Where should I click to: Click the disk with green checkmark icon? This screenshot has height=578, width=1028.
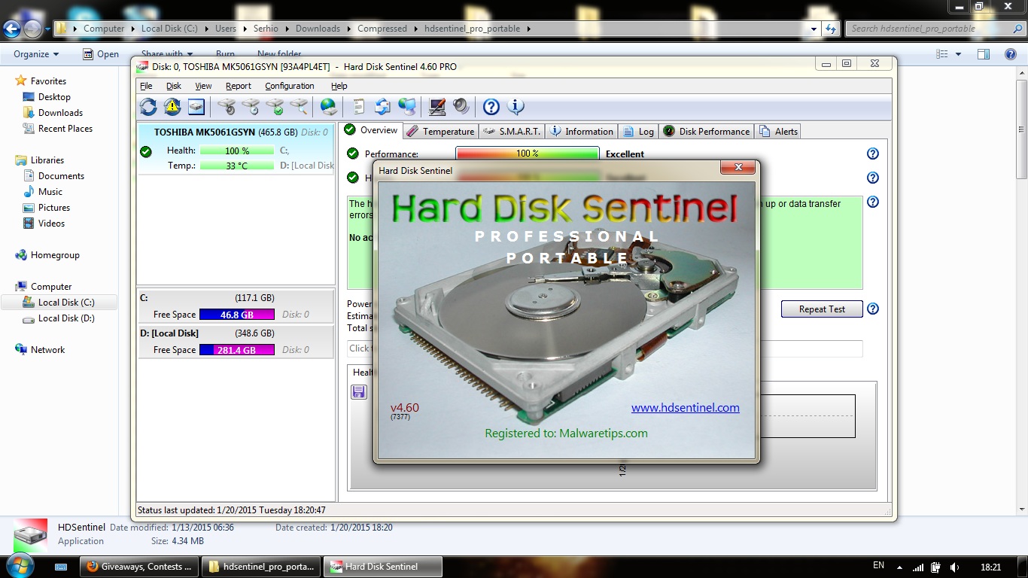point(275,107)
